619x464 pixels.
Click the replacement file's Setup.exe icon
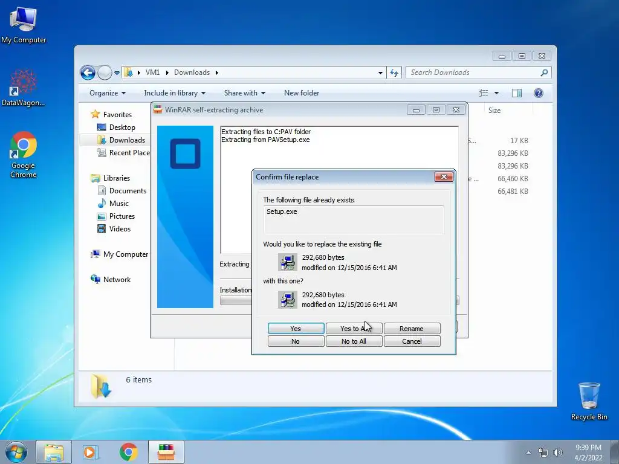pyautogui.click(x=287, y=300)
